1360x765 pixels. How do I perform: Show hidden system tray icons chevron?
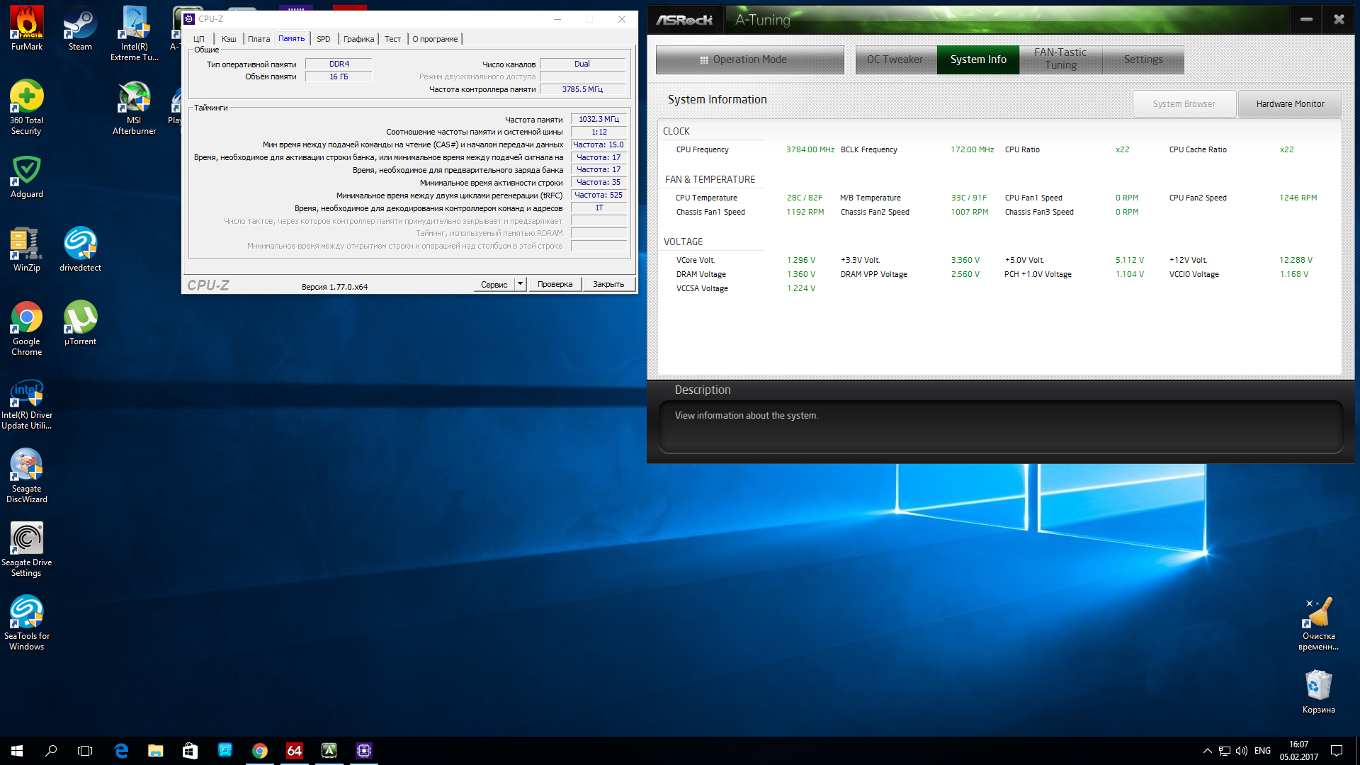1207,751
